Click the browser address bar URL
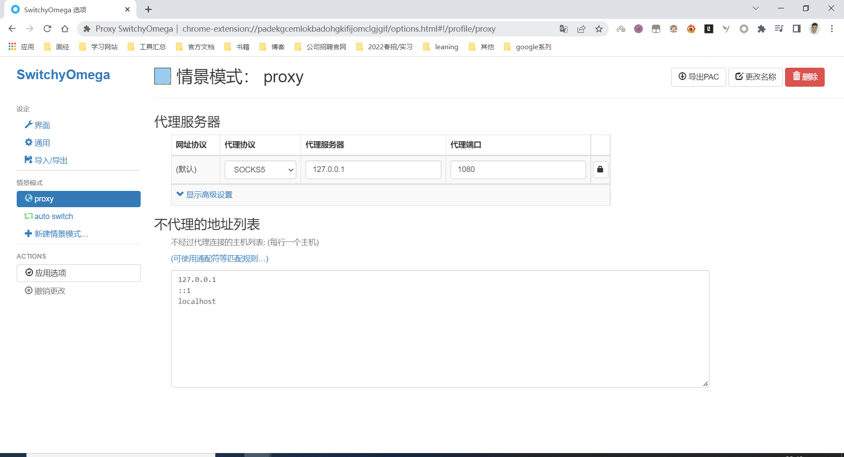The height and width of the screenshot is (457, 844). point(339,29)
